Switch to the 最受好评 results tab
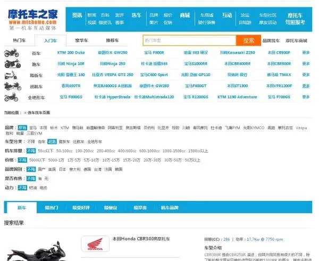The width and height of the screenshot is (319, 261). [81, 207]
